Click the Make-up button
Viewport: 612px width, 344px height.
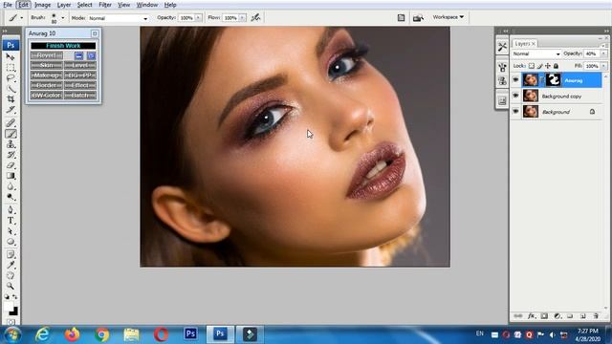pos(47,75)
